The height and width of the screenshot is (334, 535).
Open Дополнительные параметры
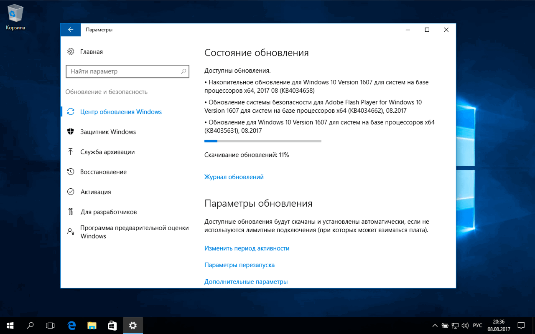click(x=246, y=281)
